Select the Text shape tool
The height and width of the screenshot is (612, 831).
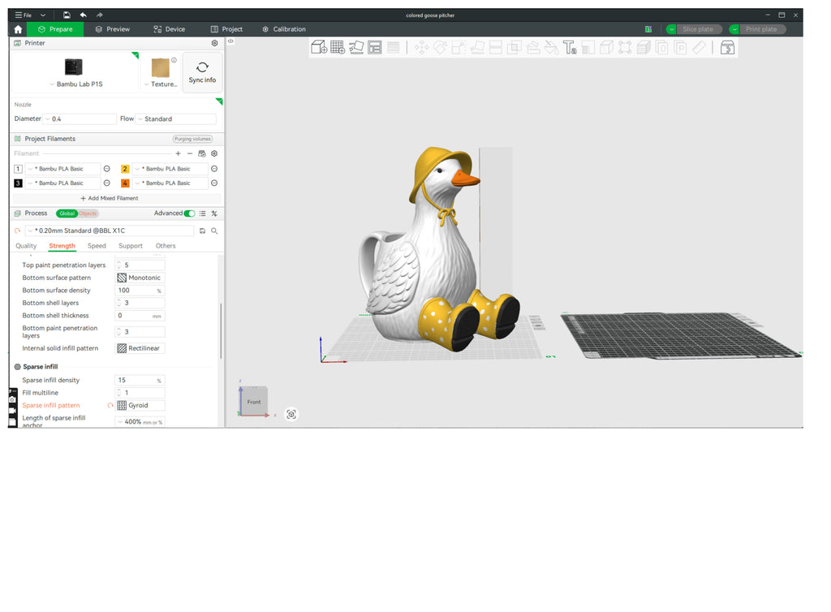[x=570, y=48]
